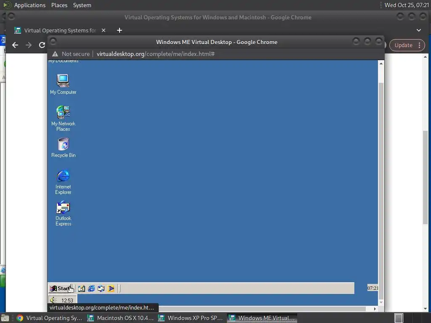Switch to Windows XP Pro SP taskbar window

(x=191, y=318)
